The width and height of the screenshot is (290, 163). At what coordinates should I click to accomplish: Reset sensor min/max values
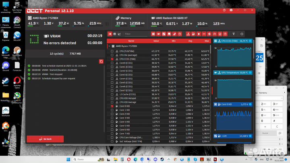[242, 34]
